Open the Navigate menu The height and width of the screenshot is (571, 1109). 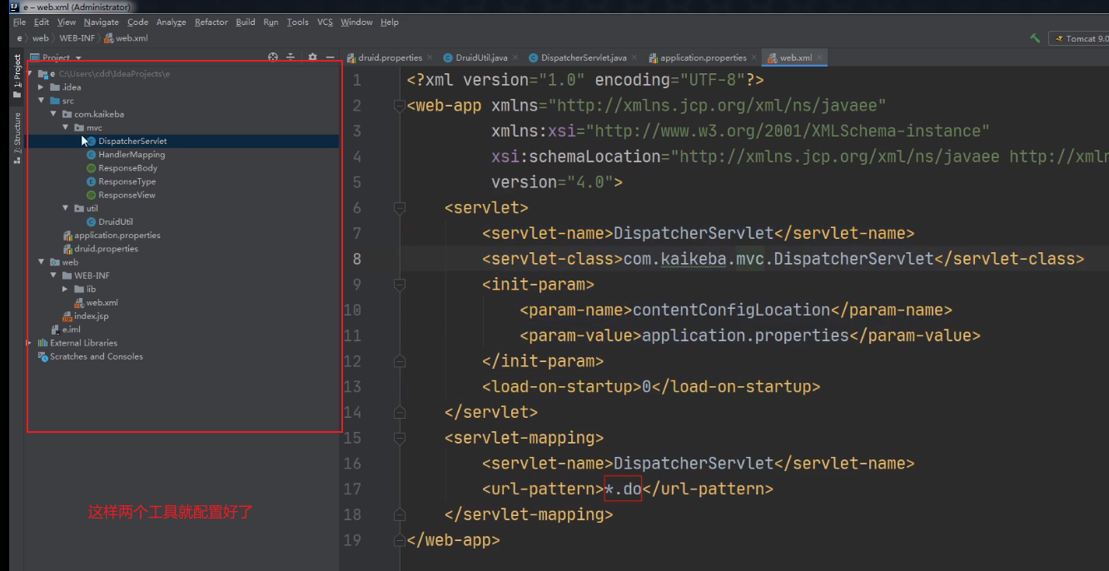point(102,22)
